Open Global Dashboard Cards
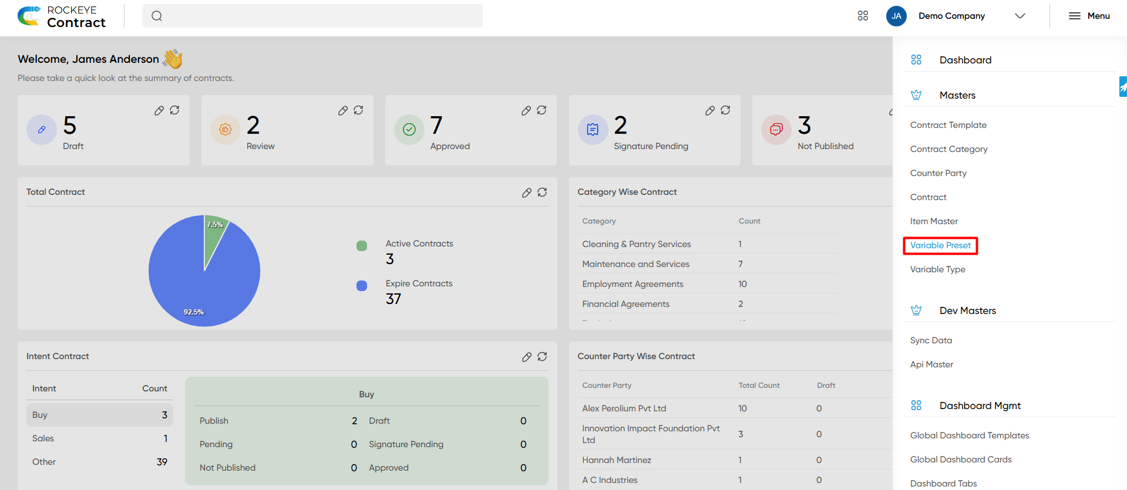The width and height of the screenshot is (1127, 490). coord(961,459)
